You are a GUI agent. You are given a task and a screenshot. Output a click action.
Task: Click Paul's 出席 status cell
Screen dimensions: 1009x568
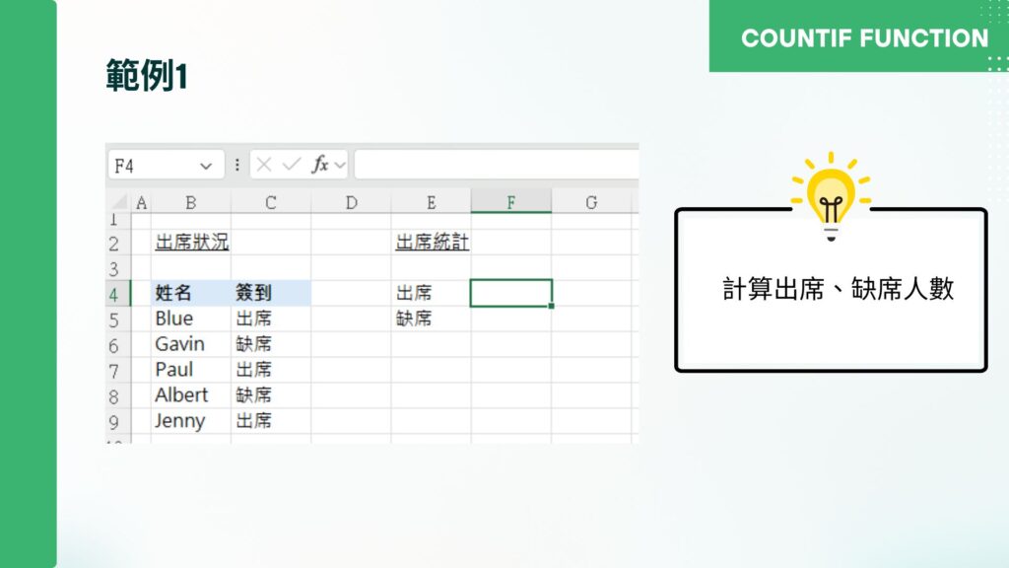pyautogui.click(x=271, y=370)
